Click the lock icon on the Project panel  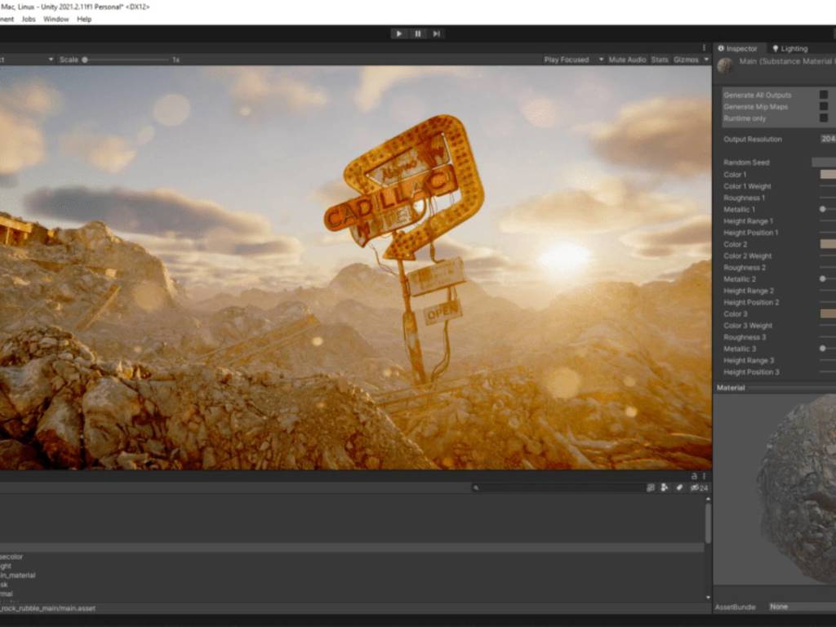pyautogui.click(x=694, y=476)
